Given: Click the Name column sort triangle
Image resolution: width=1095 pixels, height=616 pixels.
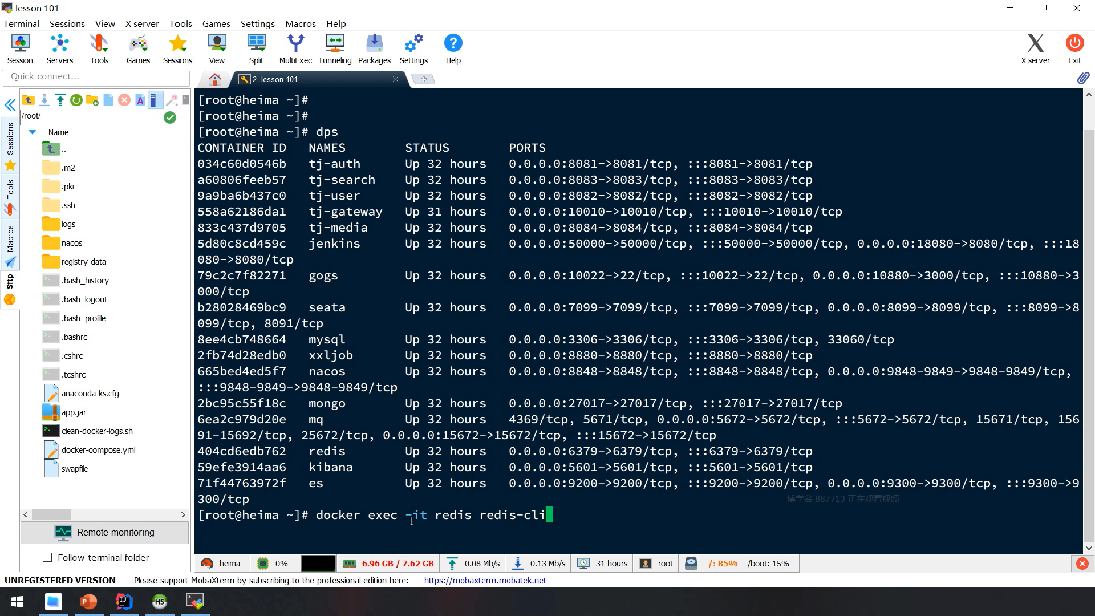Looking at the screenshot, I should (x=33, y=132).
